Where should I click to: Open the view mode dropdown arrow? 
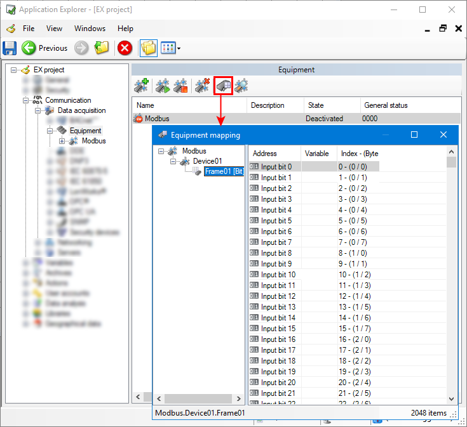coord(179,49)
